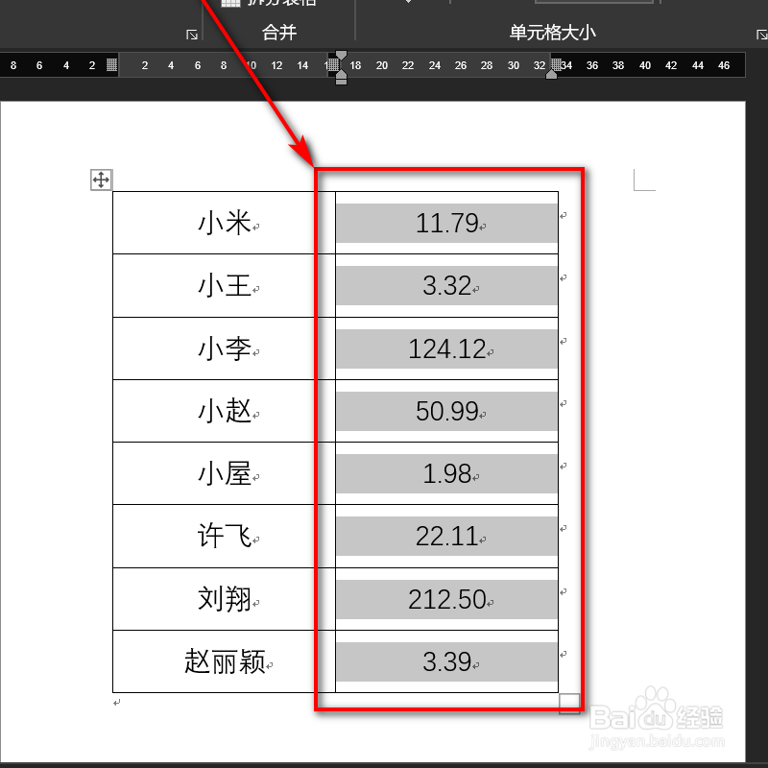Screen dimensions: 768x768
Task: Click the 11.79 value in the table
Action: pos(446,223)
